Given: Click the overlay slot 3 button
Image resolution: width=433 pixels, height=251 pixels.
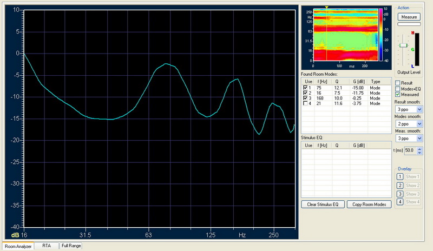Looking at the screenshot, I should click(399, 194).
